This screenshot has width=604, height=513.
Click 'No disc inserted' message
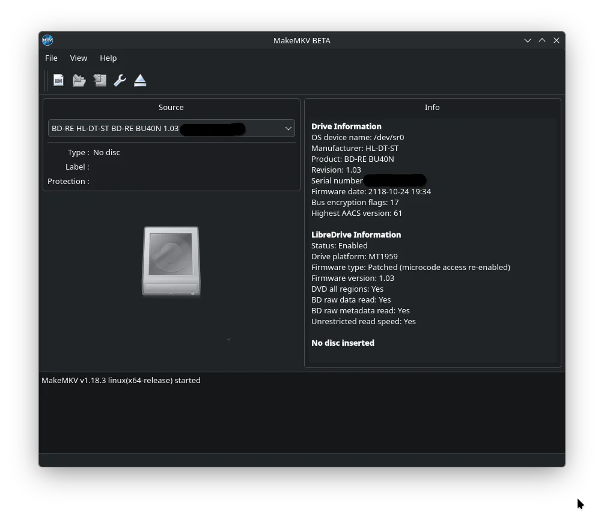click(x=343, y=343)
